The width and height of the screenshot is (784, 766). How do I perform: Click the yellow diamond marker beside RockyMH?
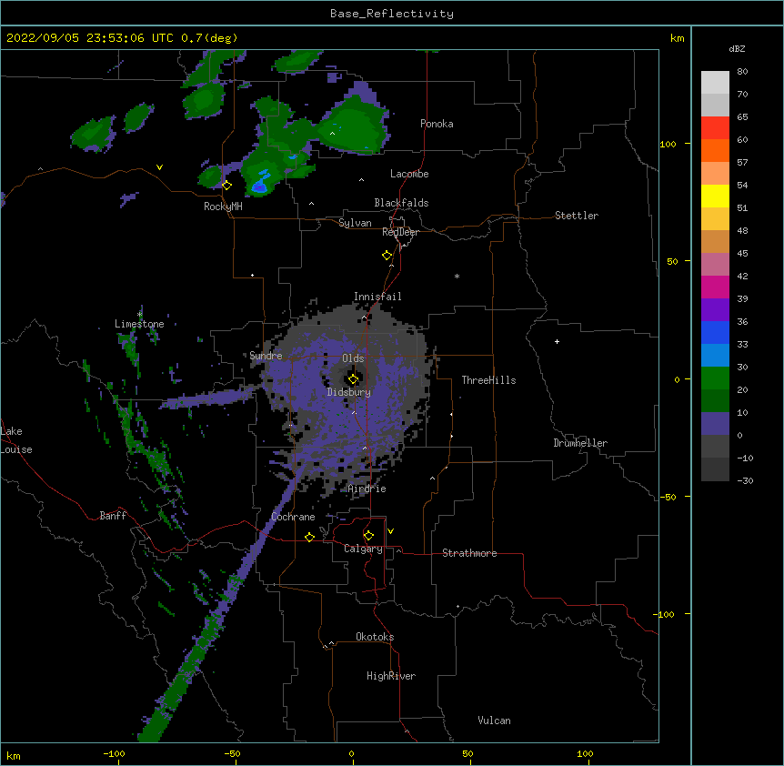coord(226,186)
